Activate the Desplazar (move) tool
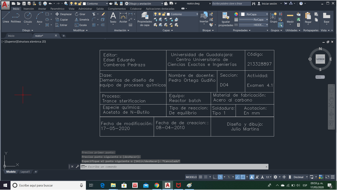Screen dimensions: 337x190 63,14
